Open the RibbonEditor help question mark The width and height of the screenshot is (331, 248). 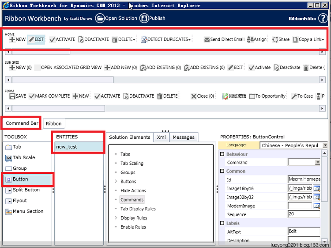click(x=323, y=19)
